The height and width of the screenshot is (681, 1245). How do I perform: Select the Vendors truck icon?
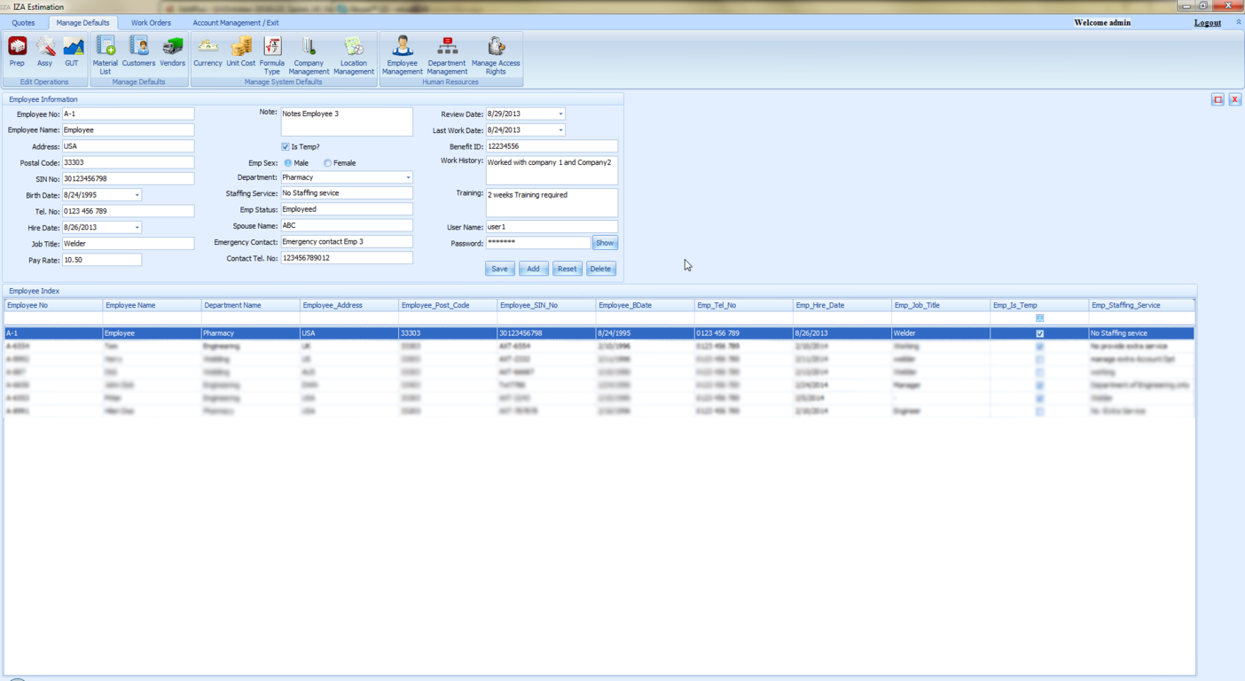(172, 51)
